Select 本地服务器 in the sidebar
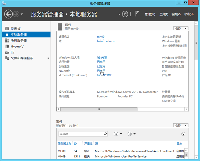This screenshot has width=200, height=161. pyautogui.click(x=26, y=34)
